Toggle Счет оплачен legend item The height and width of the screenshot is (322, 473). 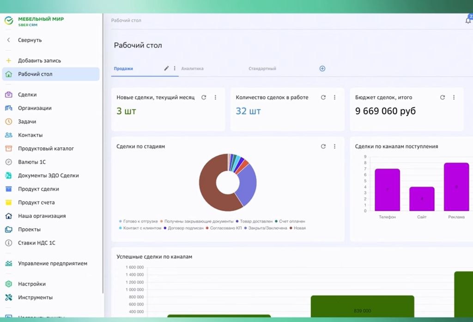pyautogui.click(x=290, y=221)
